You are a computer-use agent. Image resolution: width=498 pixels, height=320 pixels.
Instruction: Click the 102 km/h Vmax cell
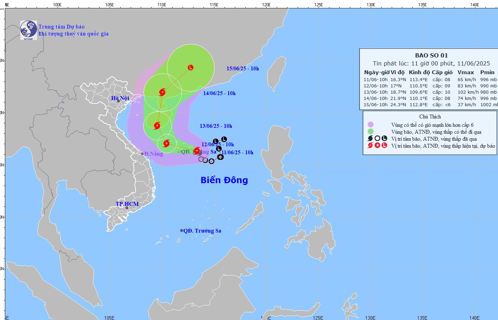[x=468, y=92]
